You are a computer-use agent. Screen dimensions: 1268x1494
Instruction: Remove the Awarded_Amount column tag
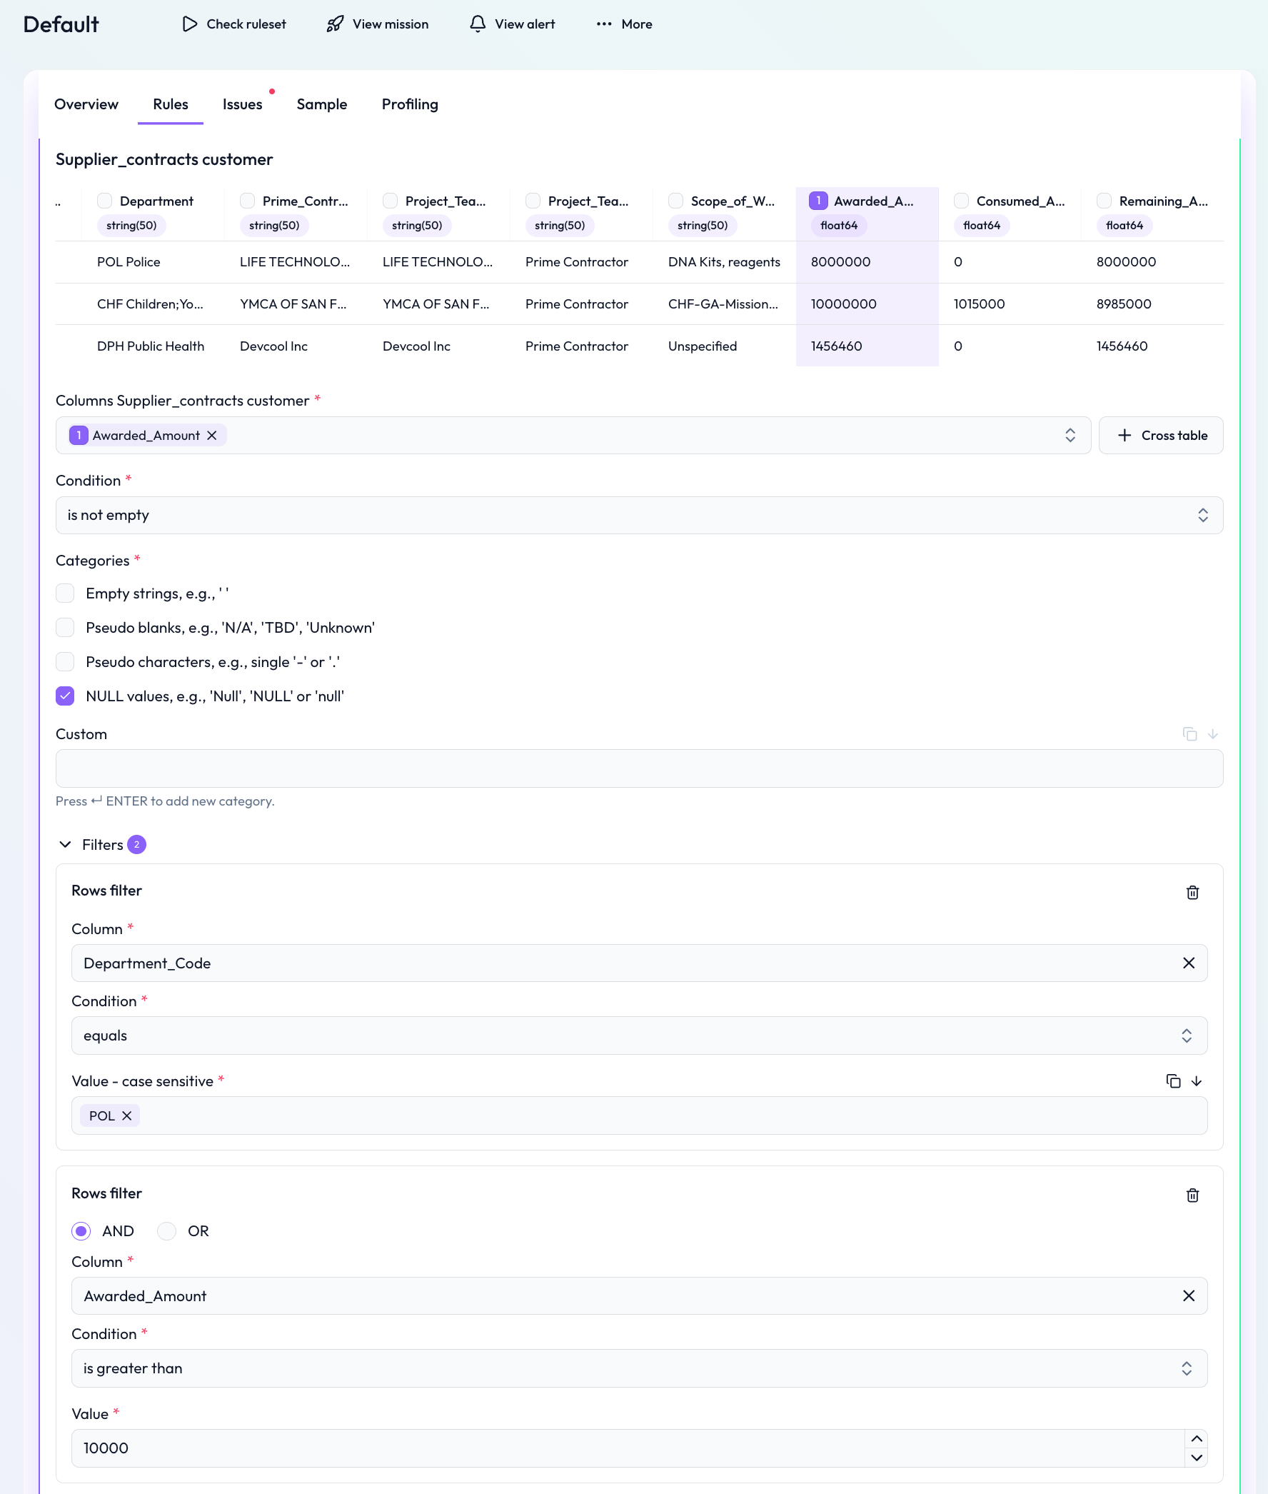tap(212, 436)
